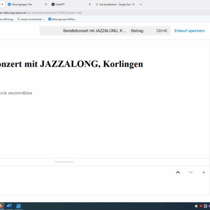Switch to the trier bundesland Google tab
The width and height of the screenshot is (210, 210).
[x=114, y=4]
